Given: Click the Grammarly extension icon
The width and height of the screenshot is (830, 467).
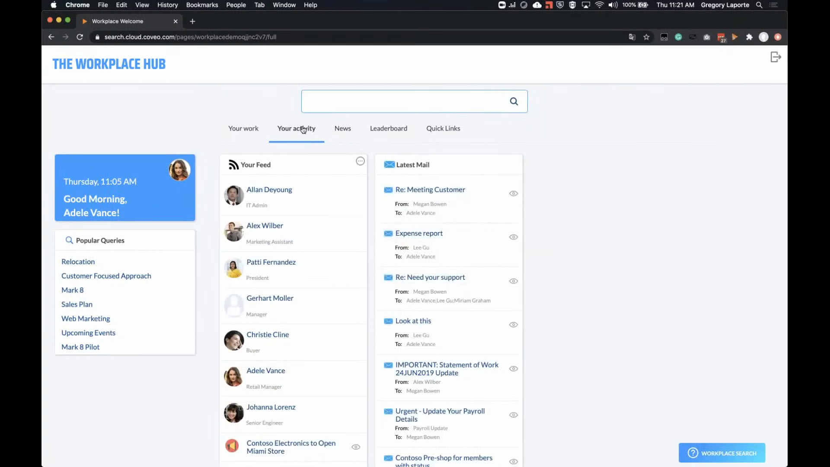Looking at the screenshot, I should coord(678,37).
